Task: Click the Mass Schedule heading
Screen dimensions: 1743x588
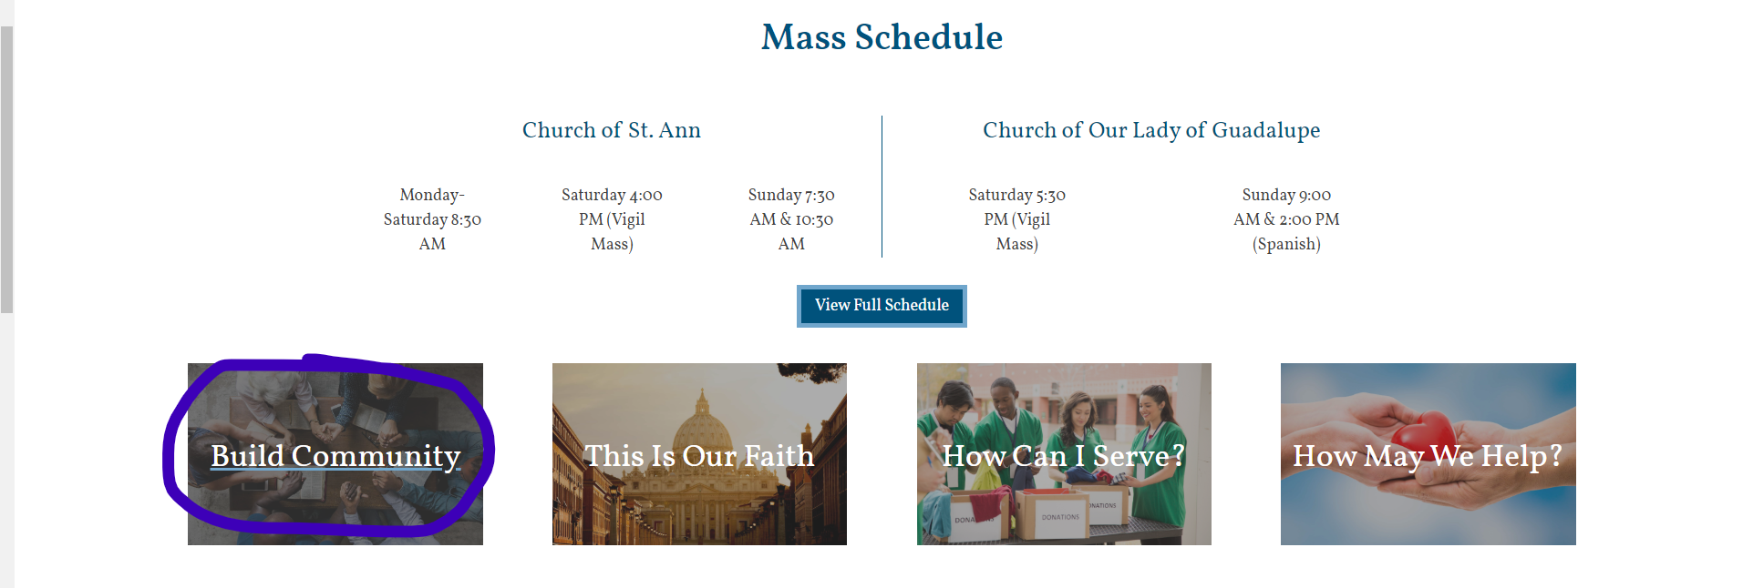Action: coord(882,37)
